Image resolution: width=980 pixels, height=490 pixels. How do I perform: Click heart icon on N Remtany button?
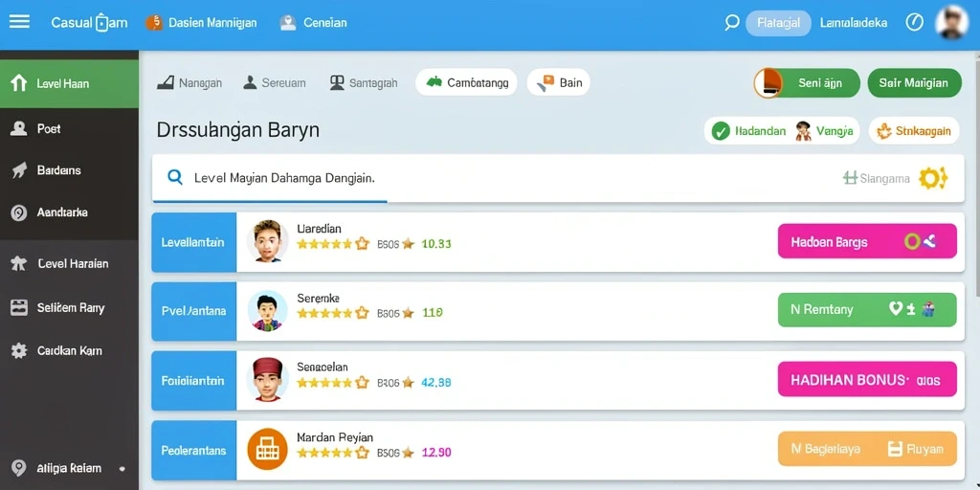click(896, 309)
